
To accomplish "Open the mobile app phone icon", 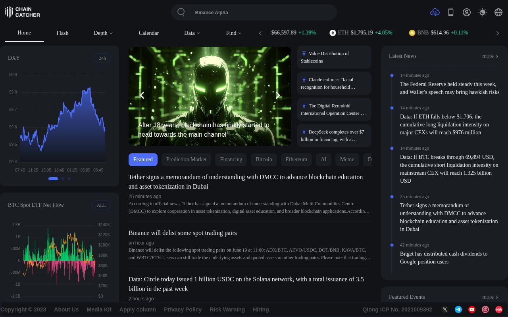I will pos(451,12).
